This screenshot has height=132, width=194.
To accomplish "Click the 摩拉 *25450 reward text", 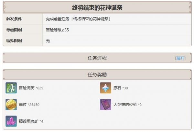I will coord(29,105).
